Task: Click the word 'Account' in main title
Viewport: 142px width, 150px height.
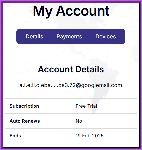Action: pyautogui.click(x=83, y=11)
